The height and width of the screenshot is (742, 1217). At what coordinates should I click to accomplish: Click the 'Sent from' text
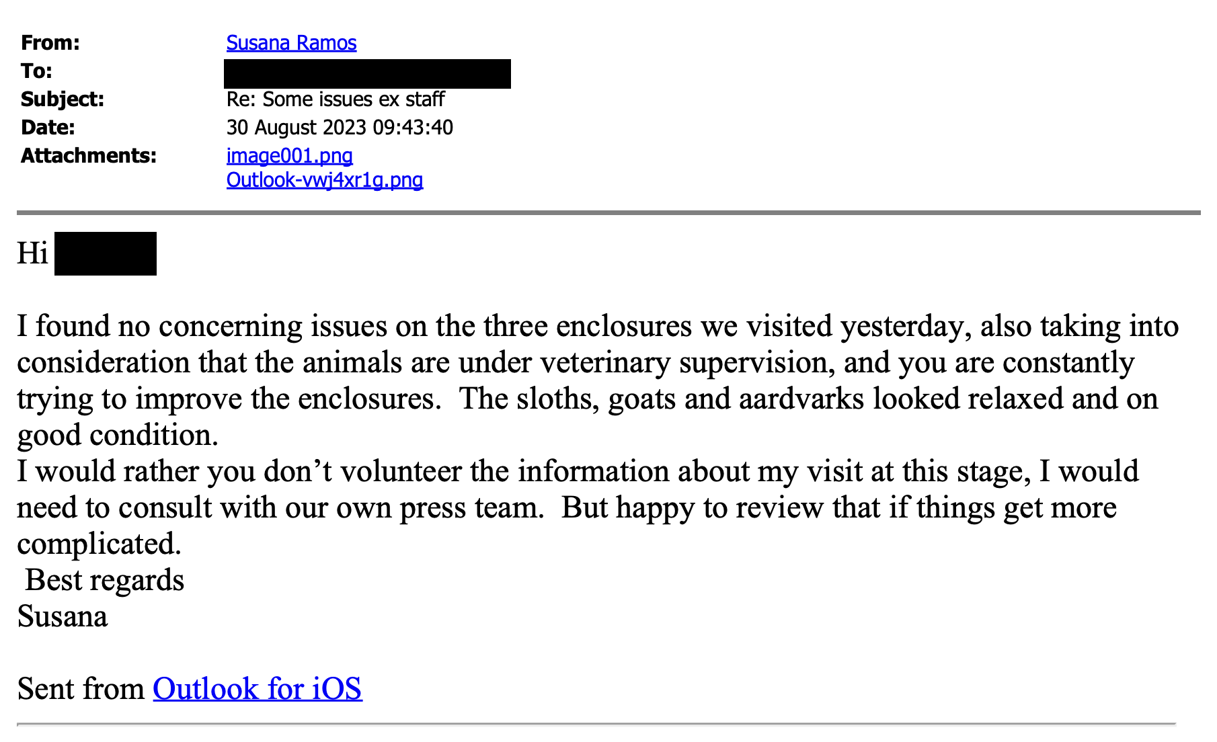click(x=81, y=689)
